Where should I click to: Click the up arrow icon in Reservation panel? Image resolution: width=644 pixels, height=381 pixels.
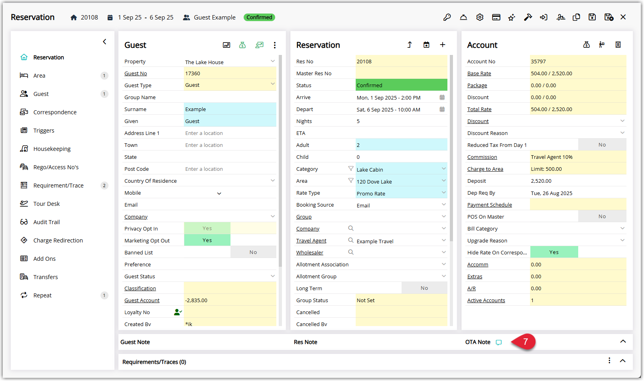click(x=410, y=45)
